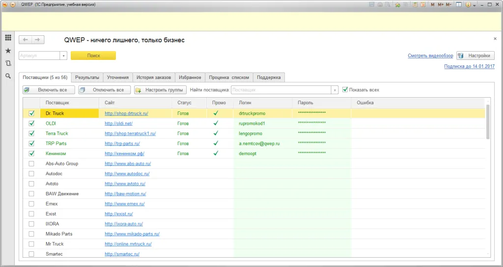
Task: Open the История заказов tab
Action: click(154, 77)
